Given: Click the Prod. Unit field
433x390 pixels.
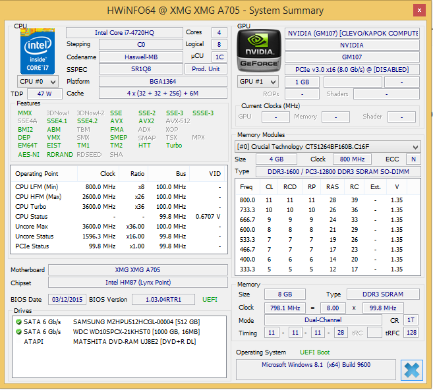Looking at the screenshot, I should tap(206, 69).
